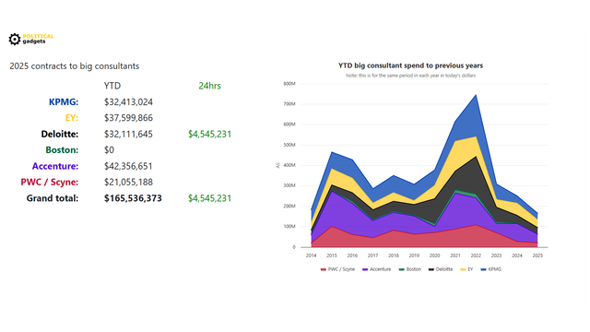The height and width of the screenshot is (332, 590).
Task: Click the 2014 x-axis label
Action: click(312, 255)
